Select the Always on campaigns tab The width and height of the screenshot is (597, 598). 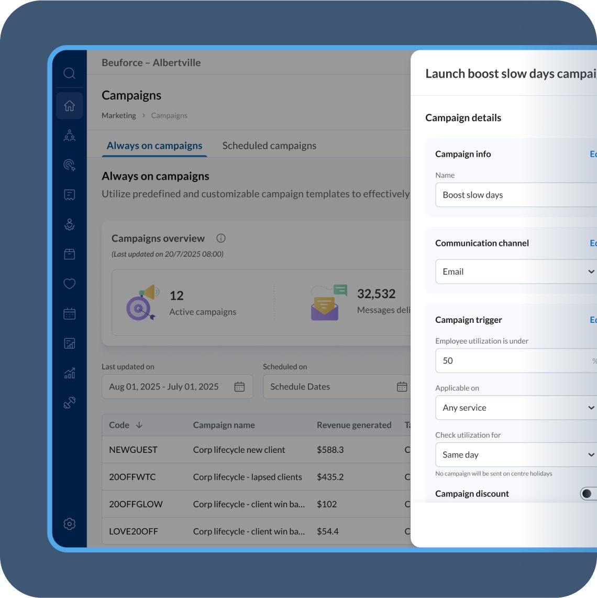[x=154, y=145]
